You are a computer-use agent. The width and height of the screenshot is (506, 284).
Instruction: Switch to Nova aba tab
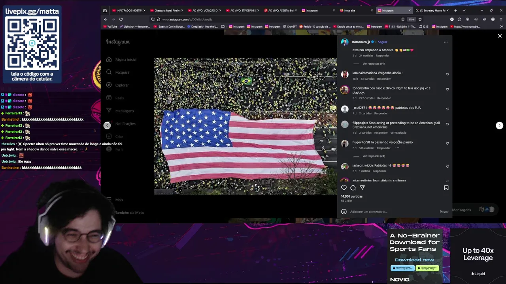[356, 11]
